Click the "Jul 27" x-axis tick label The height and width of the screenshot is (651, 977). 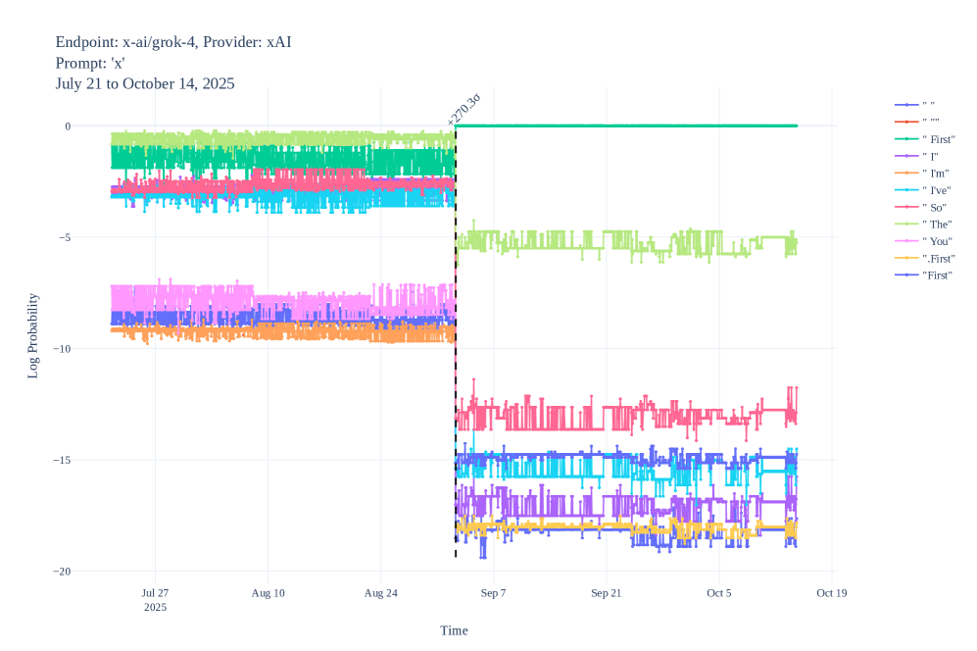(155, 593)
